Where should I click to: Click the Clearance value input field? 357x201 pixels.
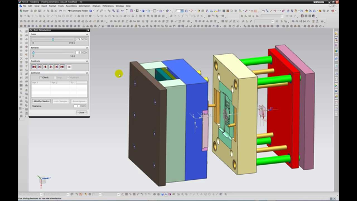point(80,106)
